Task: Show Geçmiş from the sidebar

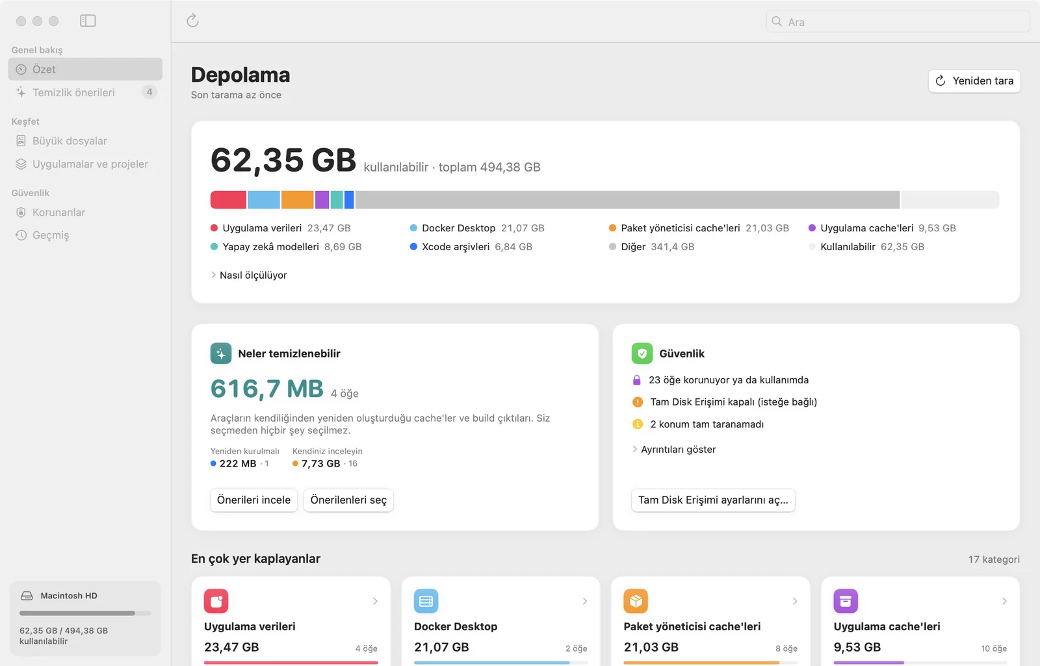Action: (x=85, y=235)
